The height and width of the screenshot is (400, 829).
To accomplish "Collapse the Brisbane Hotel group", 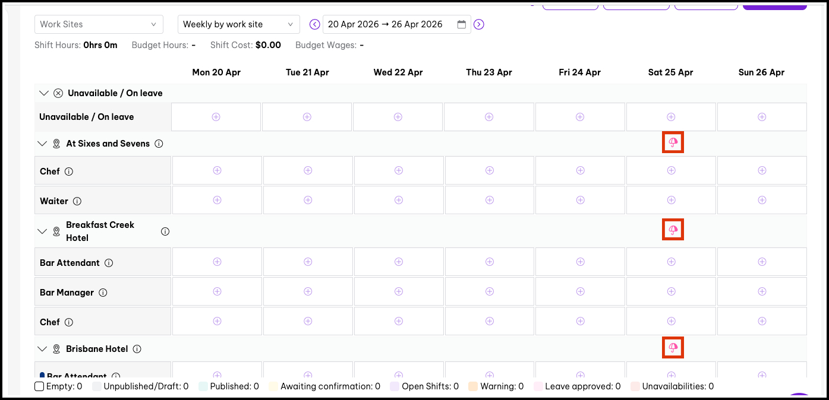I will tap(42, 349).
